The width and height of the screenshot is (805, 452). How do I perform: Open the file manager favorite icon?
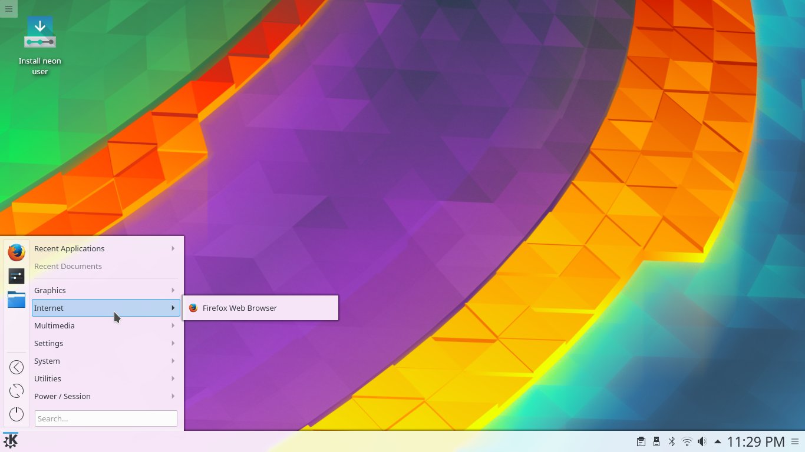pos(17,300)
